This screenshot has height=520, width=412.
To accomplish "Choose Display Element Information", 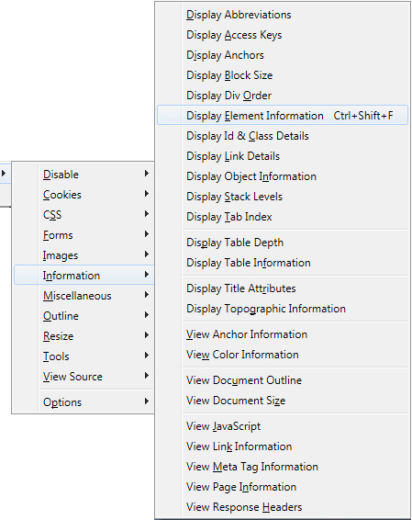I will point(283,116).
